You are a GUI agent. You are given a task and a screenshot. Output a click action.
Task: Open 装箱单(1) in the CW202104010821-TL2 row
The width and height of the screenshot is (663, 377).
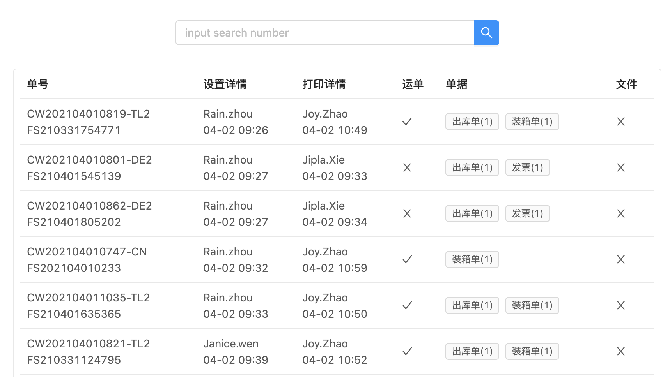(x=532, y=351)
